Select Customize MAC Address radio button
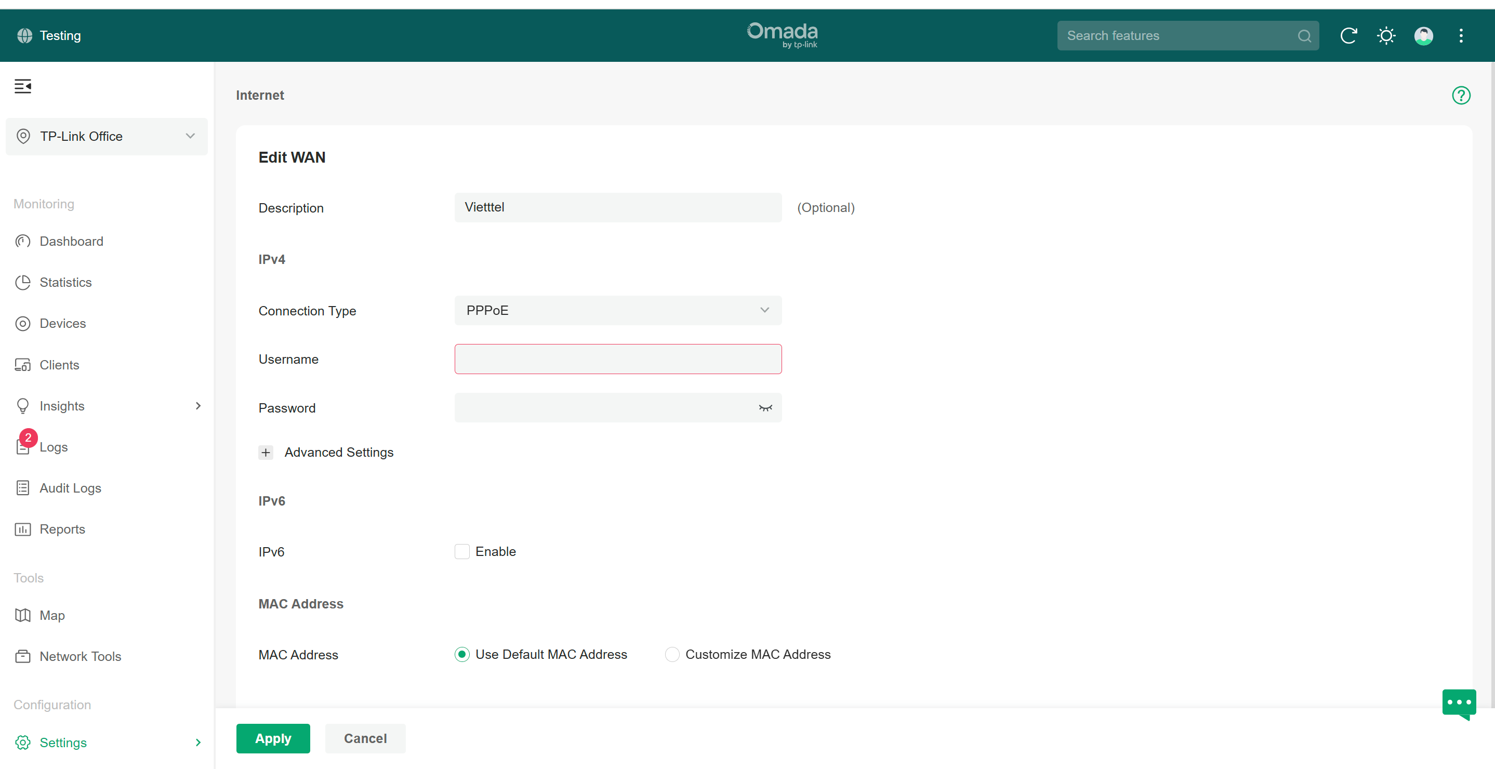Screen dimensions: 1495x769 671,655
